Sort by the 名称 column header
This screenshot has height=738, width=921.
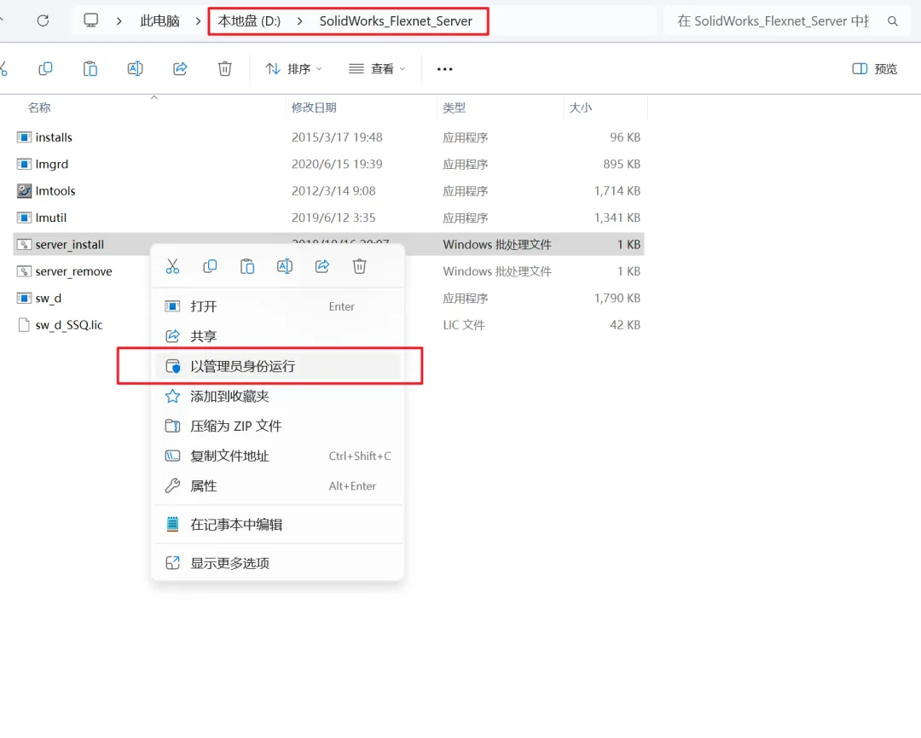(x=39, y=108)
